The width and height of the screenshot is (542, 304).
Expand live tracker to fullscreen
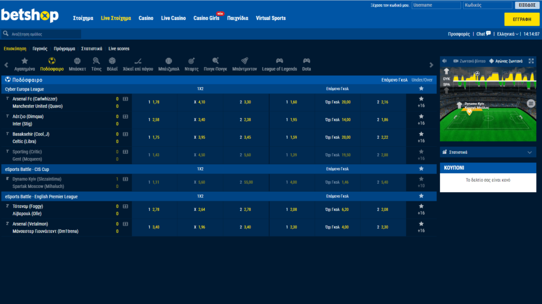(x=531, y=61)
